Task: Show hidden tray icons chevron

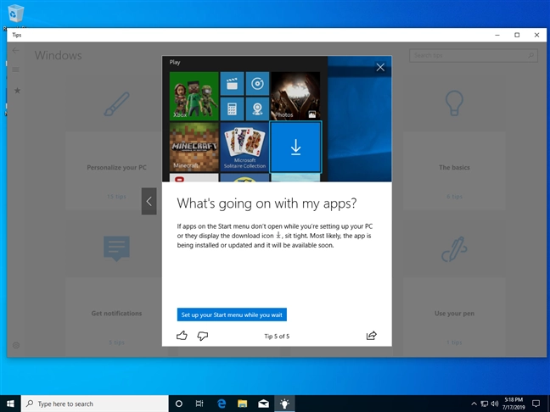Action: point(474,404)
